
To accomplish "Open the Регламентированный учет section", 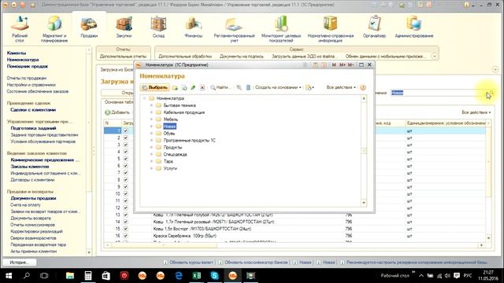I will click(x=235, y=29).
